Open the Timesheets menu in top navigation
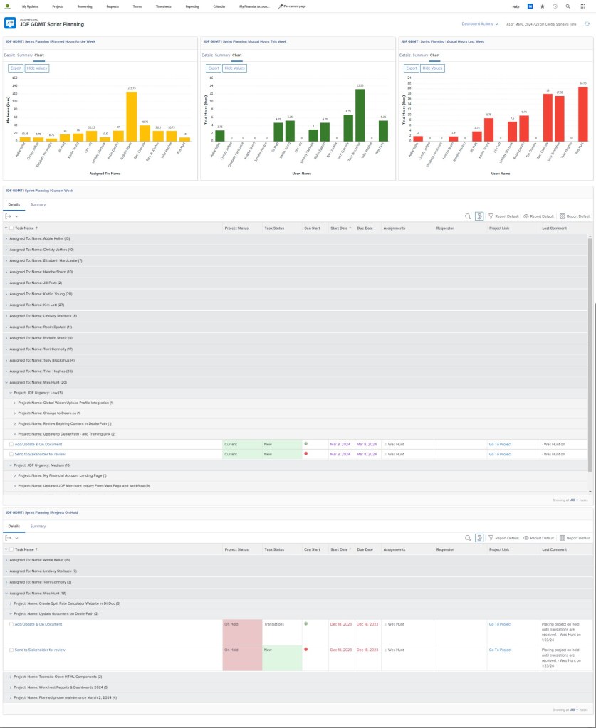The width and height of the screenshot is (596, 728). coord(164,6)
